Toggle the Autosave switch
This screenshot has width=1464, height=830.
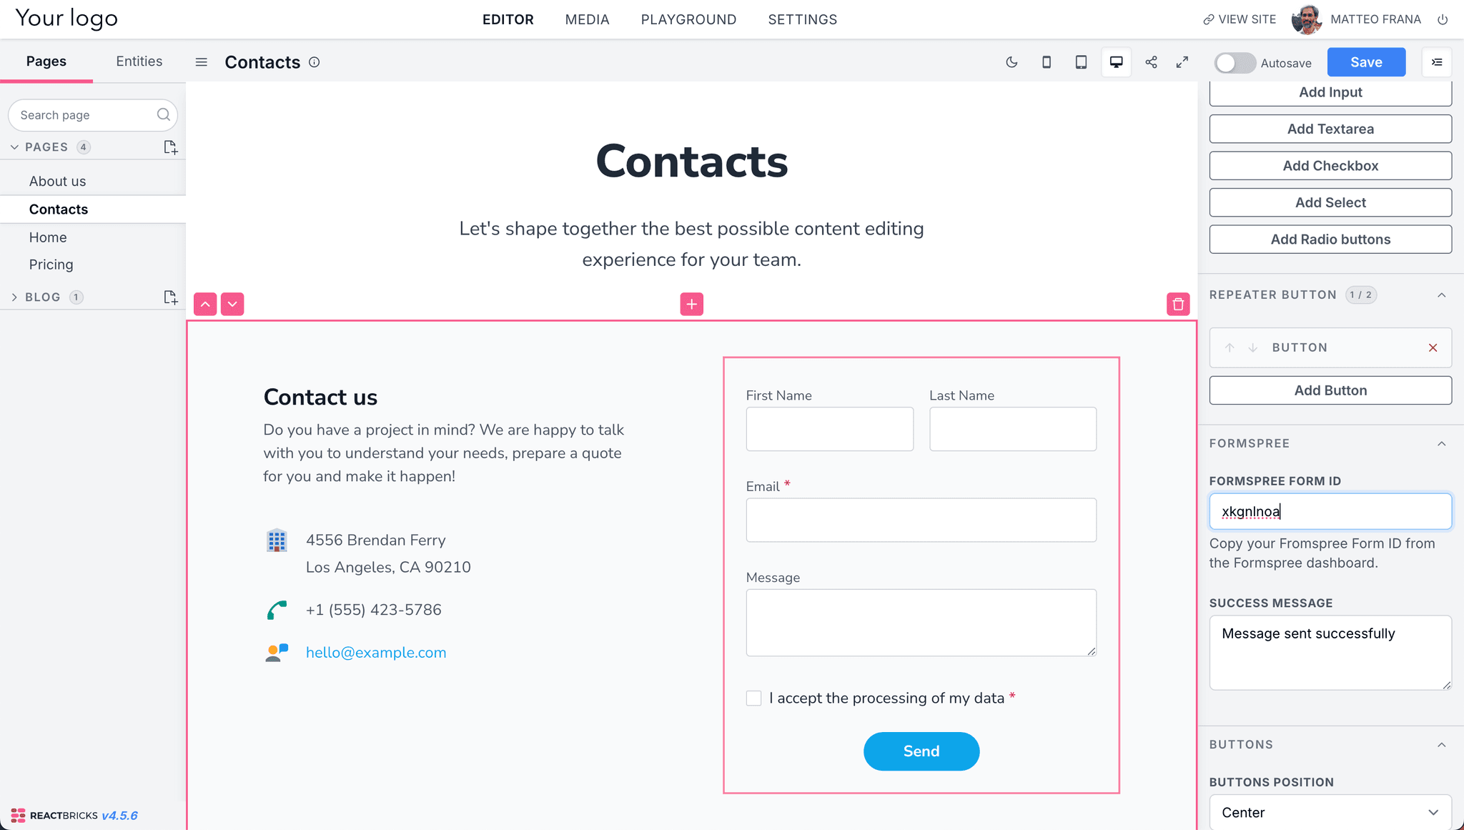pos(1232,62)
